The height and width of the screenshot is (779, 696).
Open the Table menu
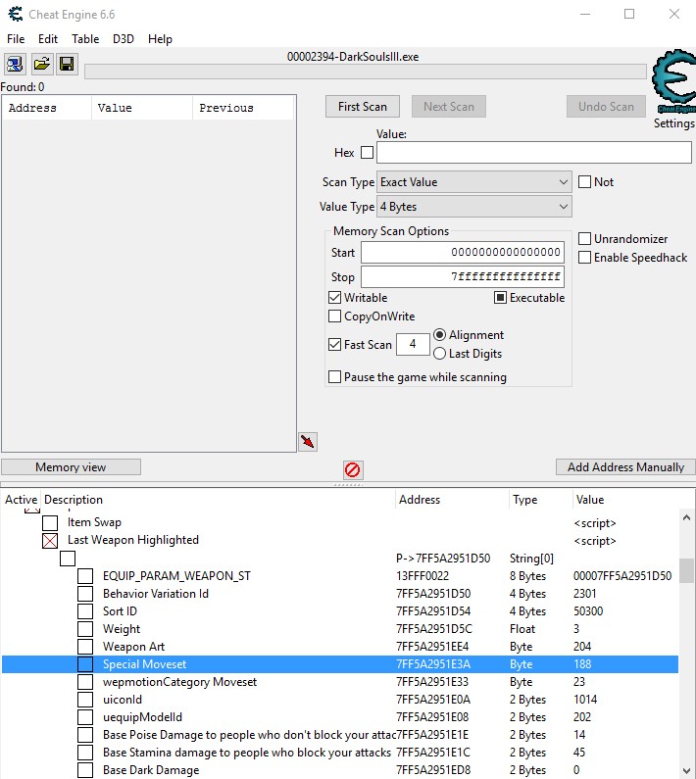85,39
